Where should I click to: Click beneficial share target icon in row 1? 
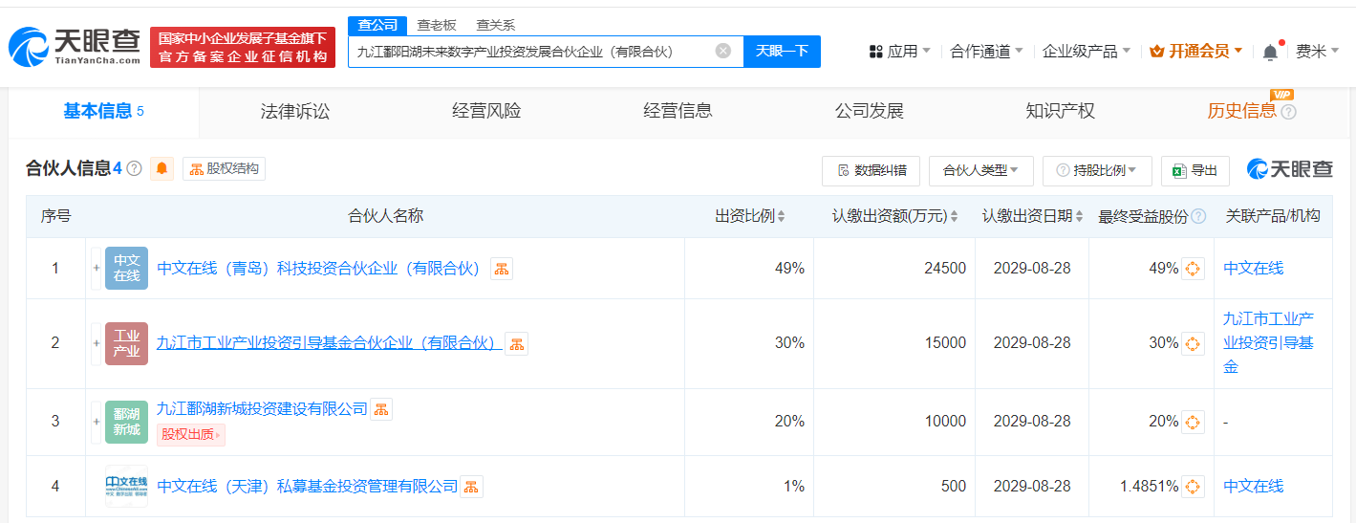pyautogui.click(x=1193, y=269)
